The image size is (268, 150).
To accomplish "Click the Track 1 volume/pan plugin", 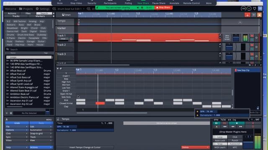I will pyautogui.click(x=236, y=38).
